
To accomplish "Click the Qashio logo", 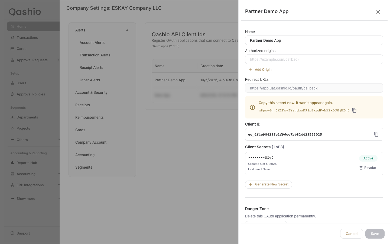I will pyautogui.click(x=25, y=12).
